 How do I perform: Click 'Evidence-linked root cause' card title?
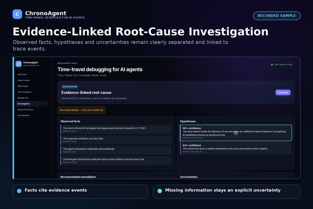[x=86, y=93]
